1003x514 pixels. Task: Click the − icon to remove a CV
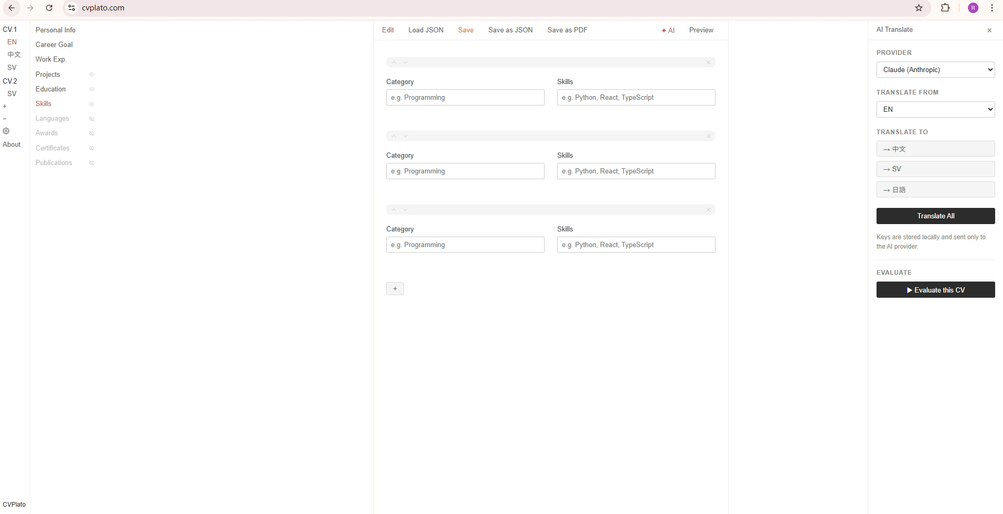[x=5, y=119]
